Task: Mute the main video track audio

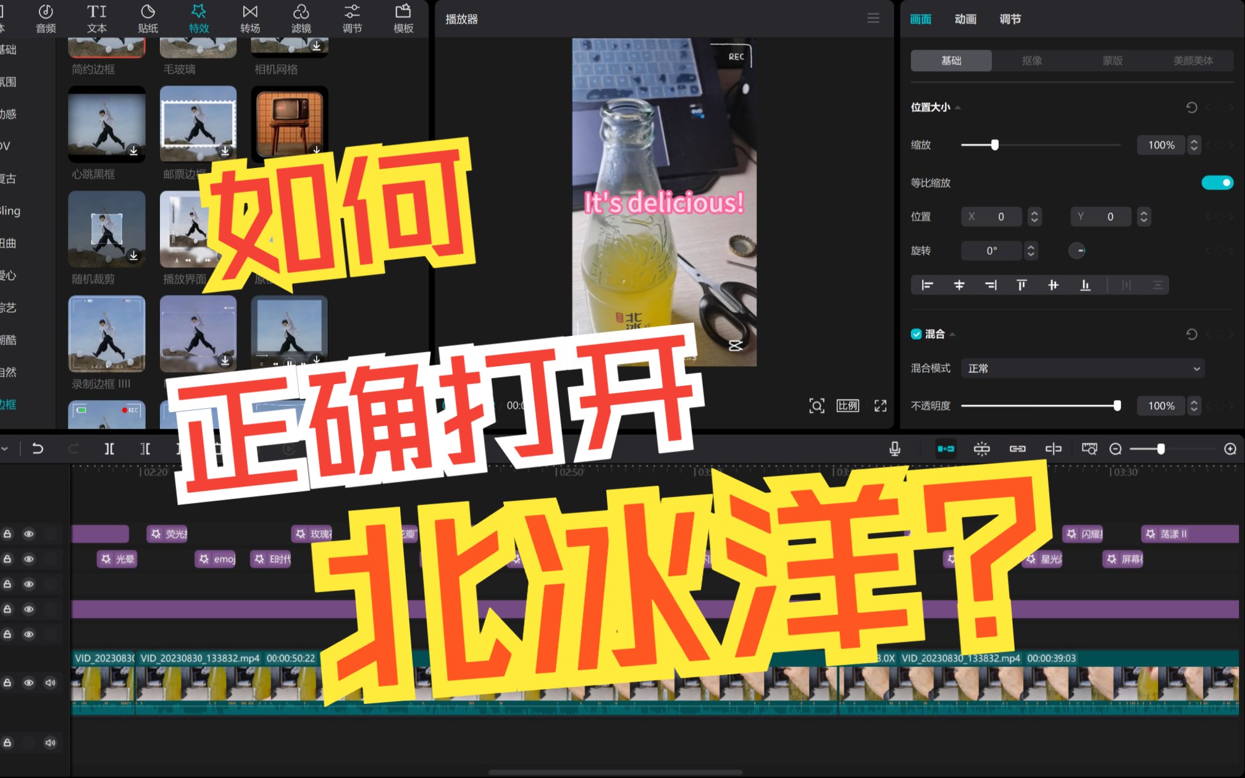Action: pos(51,682)
